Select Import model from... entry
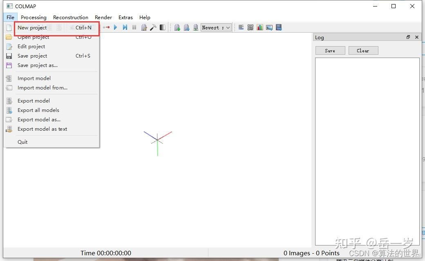Image resolution: width=425 pixels, height=261 pixels. point(51,88)
